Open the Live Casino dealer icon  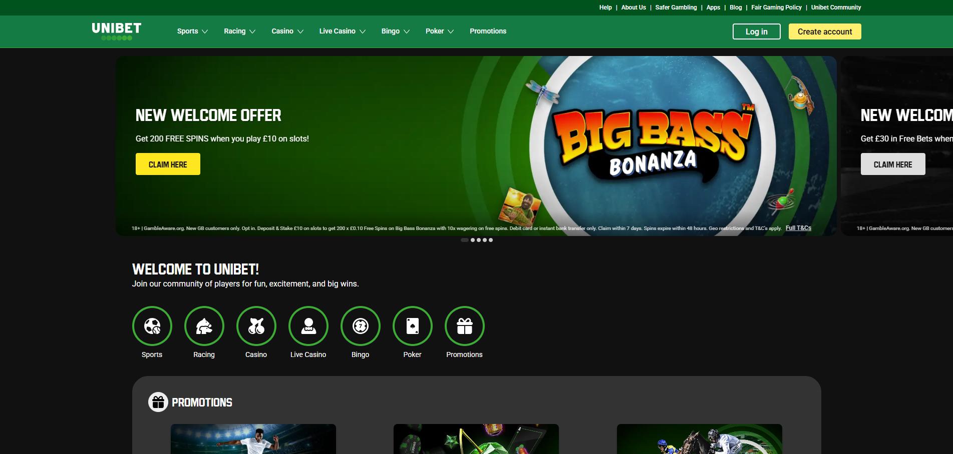click(308, 326)
